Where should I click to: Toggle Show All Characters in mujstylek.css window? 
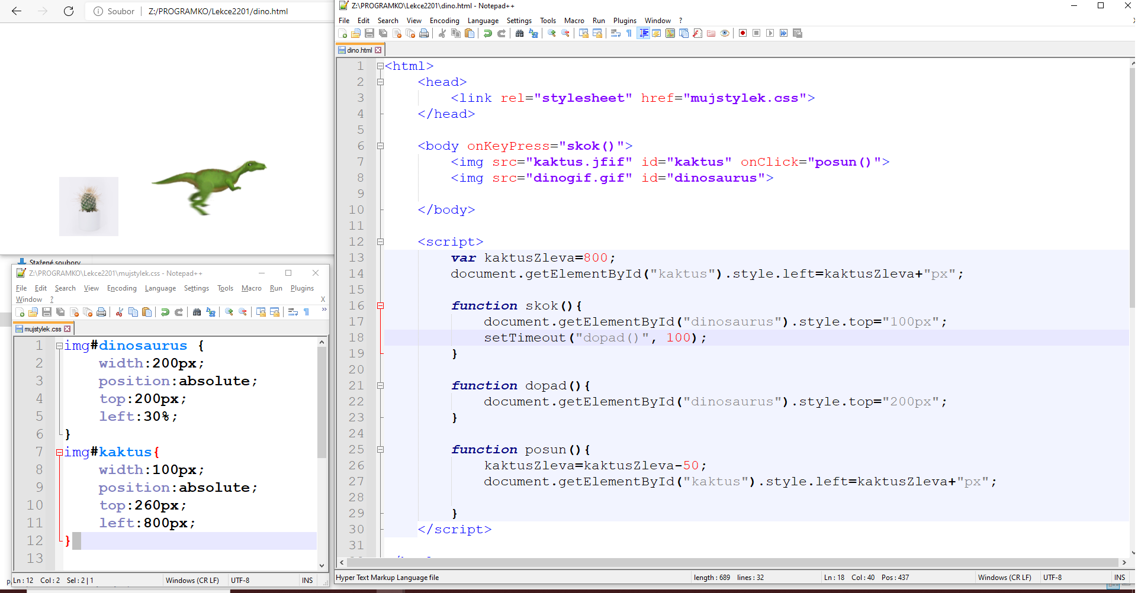click(x=307, y=312)
